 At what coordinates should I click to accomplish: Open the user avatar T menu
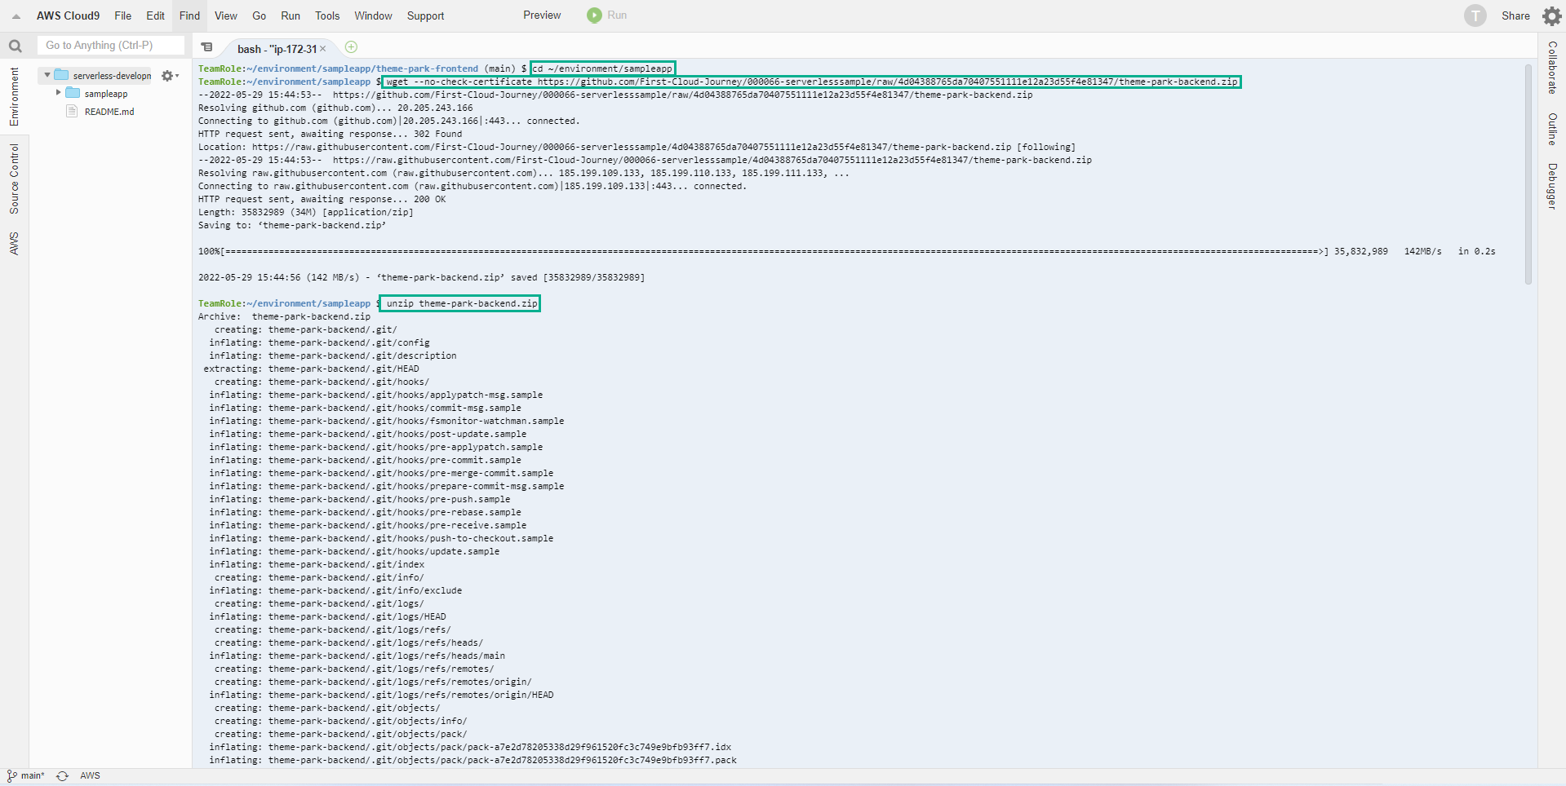pyautogui.click(x=1475, y=15)
